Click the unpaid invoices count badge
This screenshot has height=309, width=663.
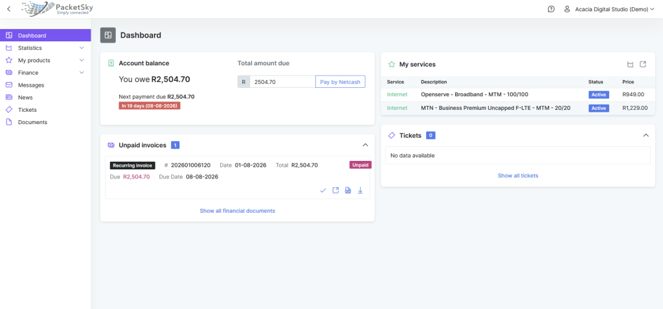click(x=175, y=145)
